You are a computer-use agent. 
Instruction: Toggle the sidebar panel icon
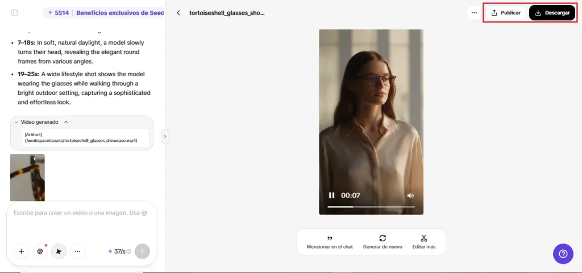[x=14, y=13]
